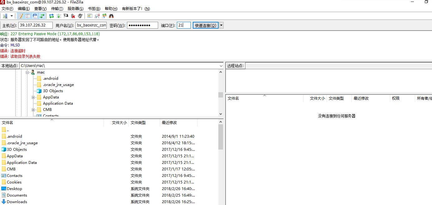This screenshot has height=205, width=432.
Task: Sort local files by 文件名 column
Action: click(52, 123)
